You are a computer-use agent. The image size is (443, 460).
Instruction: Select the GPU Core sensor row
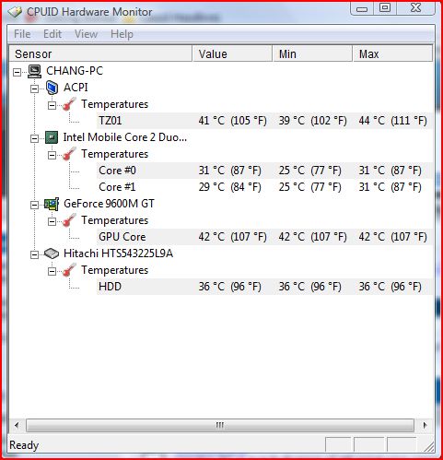[264, 237]
